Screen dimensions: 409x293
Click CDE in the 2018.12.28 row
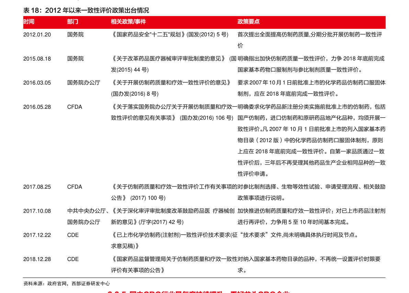pyautogui.click(x=73, y=259)
